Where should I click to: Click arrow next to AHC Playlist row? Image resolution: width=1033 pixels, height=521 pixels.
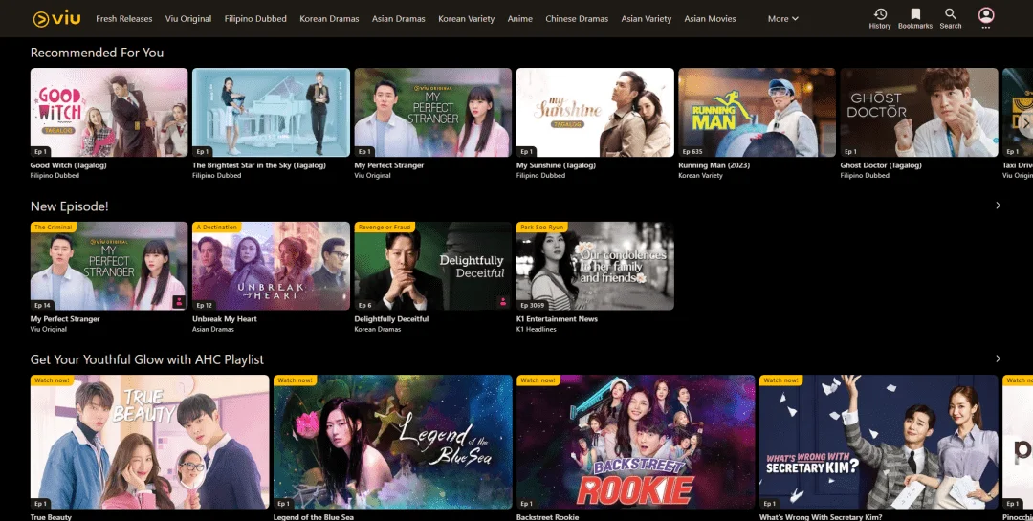pos(998,359)
